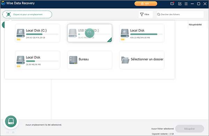Image resolution: width=209 pixels, height=136 pixels.
Task: Choose the USB Drive (D:) card
Action: (90, 33)
